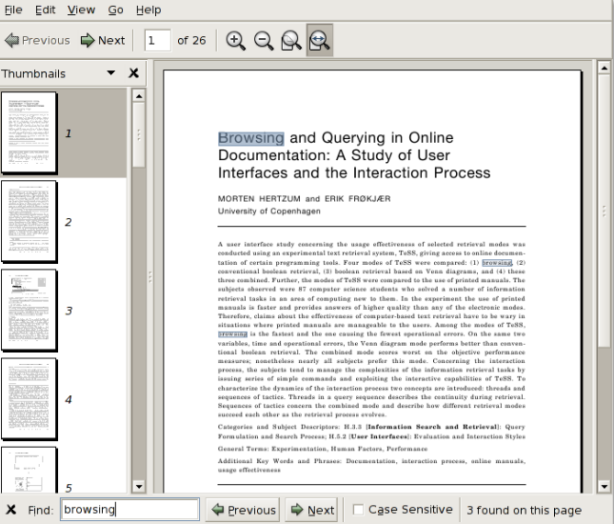Click the Zoom In magnifier icon

(x=235, y=40)
